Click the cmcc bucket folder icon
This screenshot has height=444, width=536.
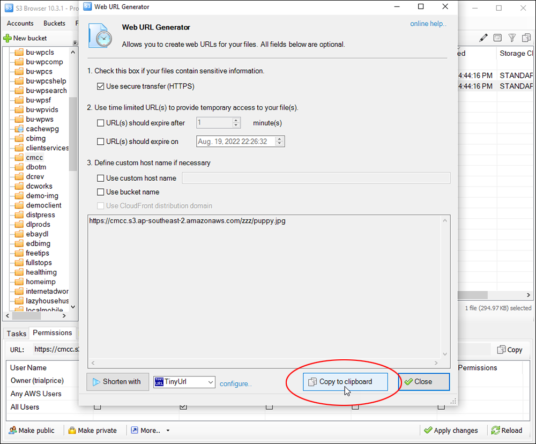(19, 158)
